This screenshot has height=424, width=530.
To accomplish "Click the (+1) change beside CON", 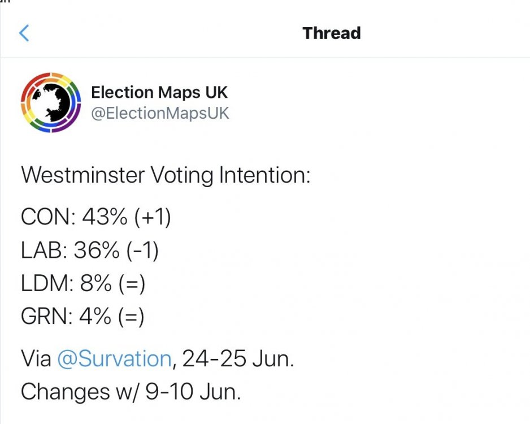I will pyautogui.click(x=152, y=217).
